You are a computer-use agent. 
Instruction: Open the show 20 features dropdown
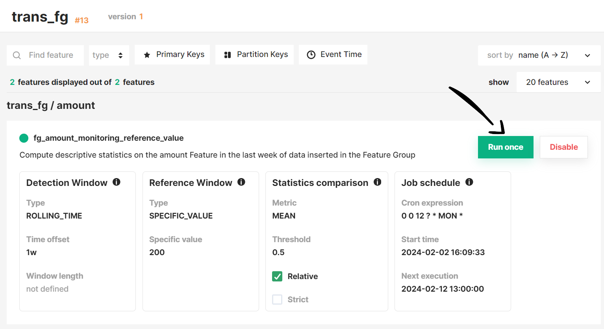558,82
